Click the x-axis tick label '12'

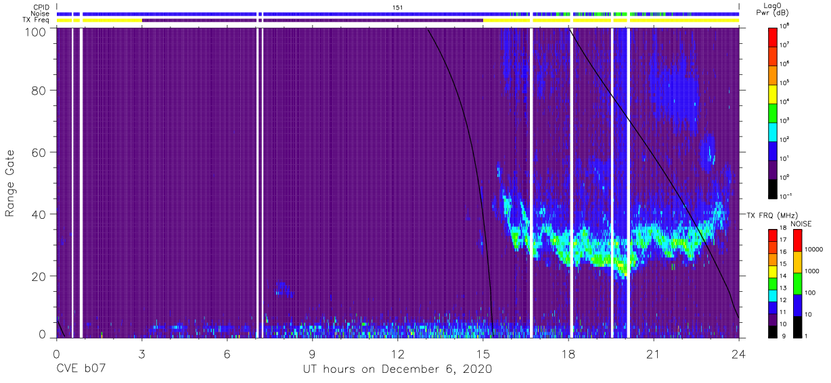click(x=397, y=353)
